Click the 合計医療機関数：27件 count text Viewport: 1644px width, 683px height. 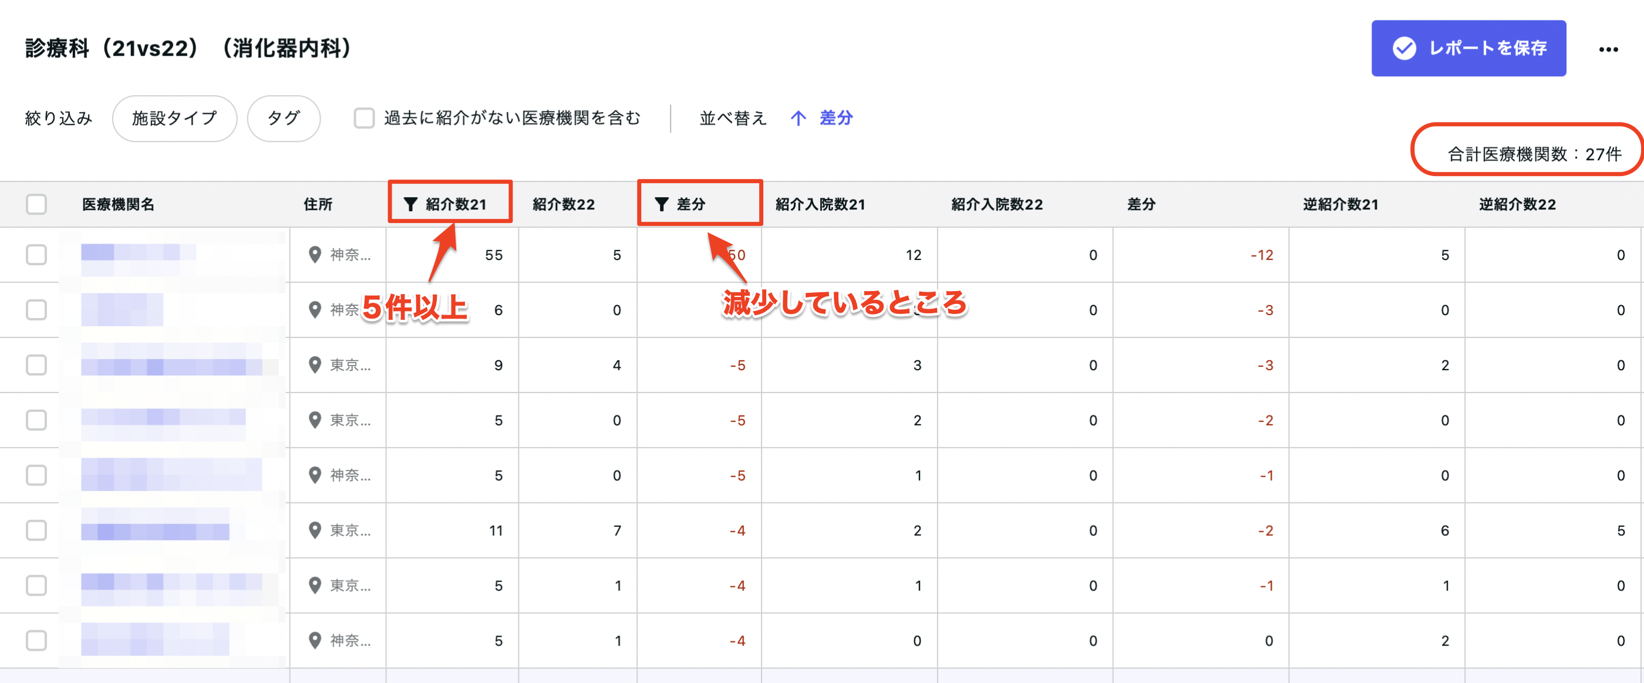[1534, 154]
